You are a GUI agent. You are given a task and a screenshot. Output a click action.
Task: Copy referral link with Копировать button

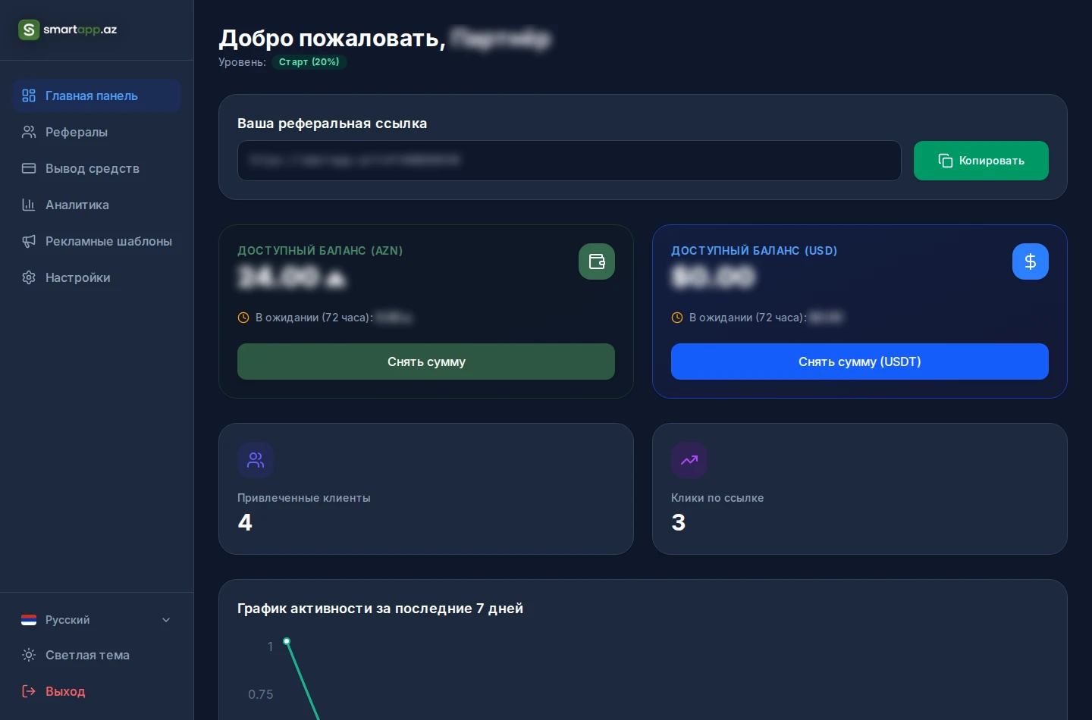tap(981, 161)
